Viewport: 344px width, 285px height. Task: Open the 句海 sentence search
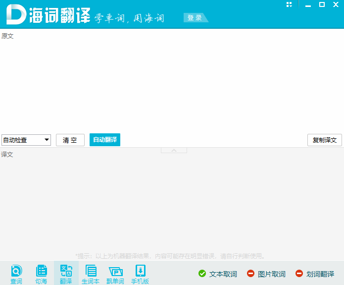point(41,274)
